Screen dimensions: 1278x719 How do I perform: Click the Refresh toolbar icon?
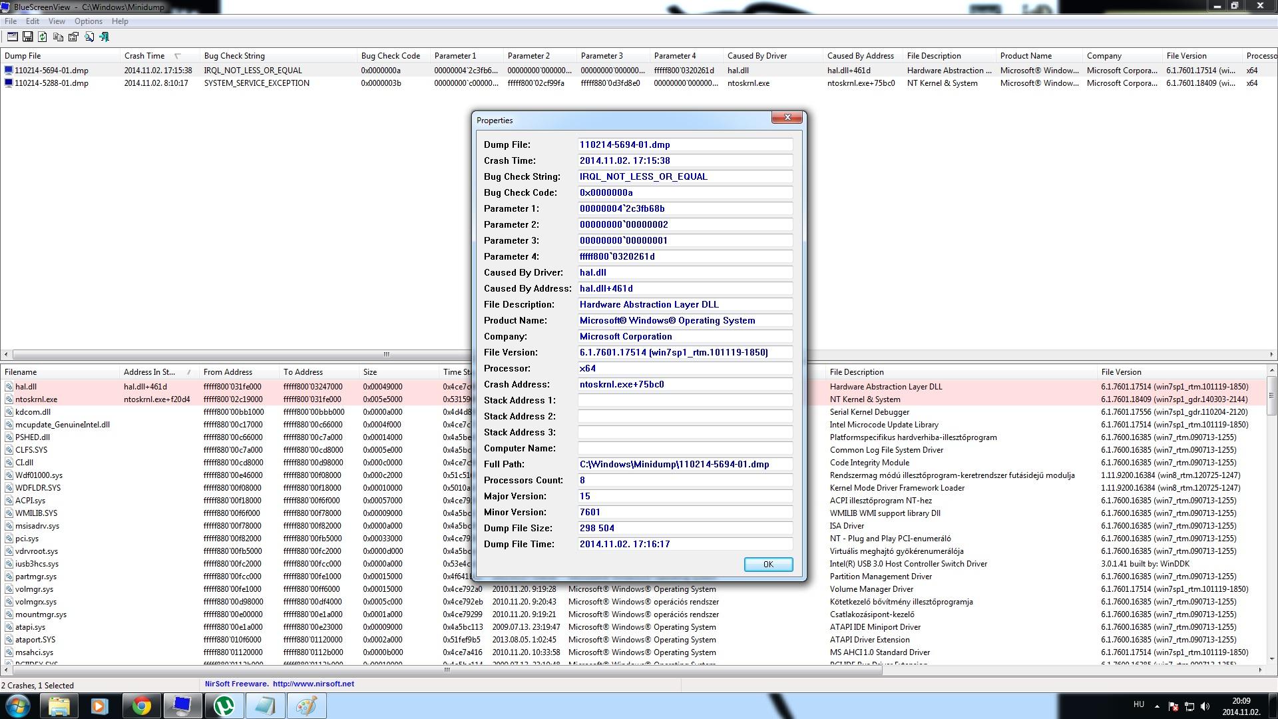click(x=43, y=37)
